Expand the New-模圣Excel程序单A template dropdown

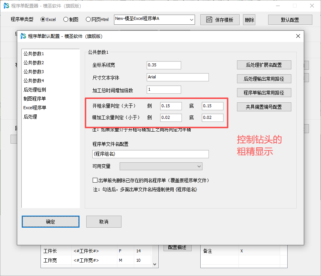[x=191, y=19]
